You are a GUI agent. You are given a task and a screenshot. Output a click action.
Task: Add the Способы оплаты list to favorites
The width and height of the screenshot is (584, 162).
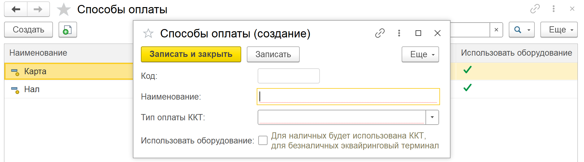point(64,9)
